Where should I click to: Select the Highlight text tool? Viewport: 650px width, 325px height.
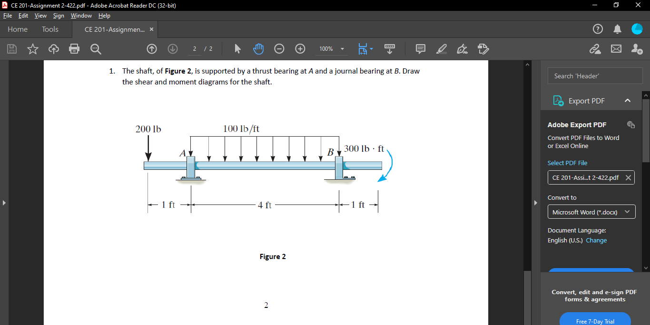pyautogui.click(x=441, y=49)
